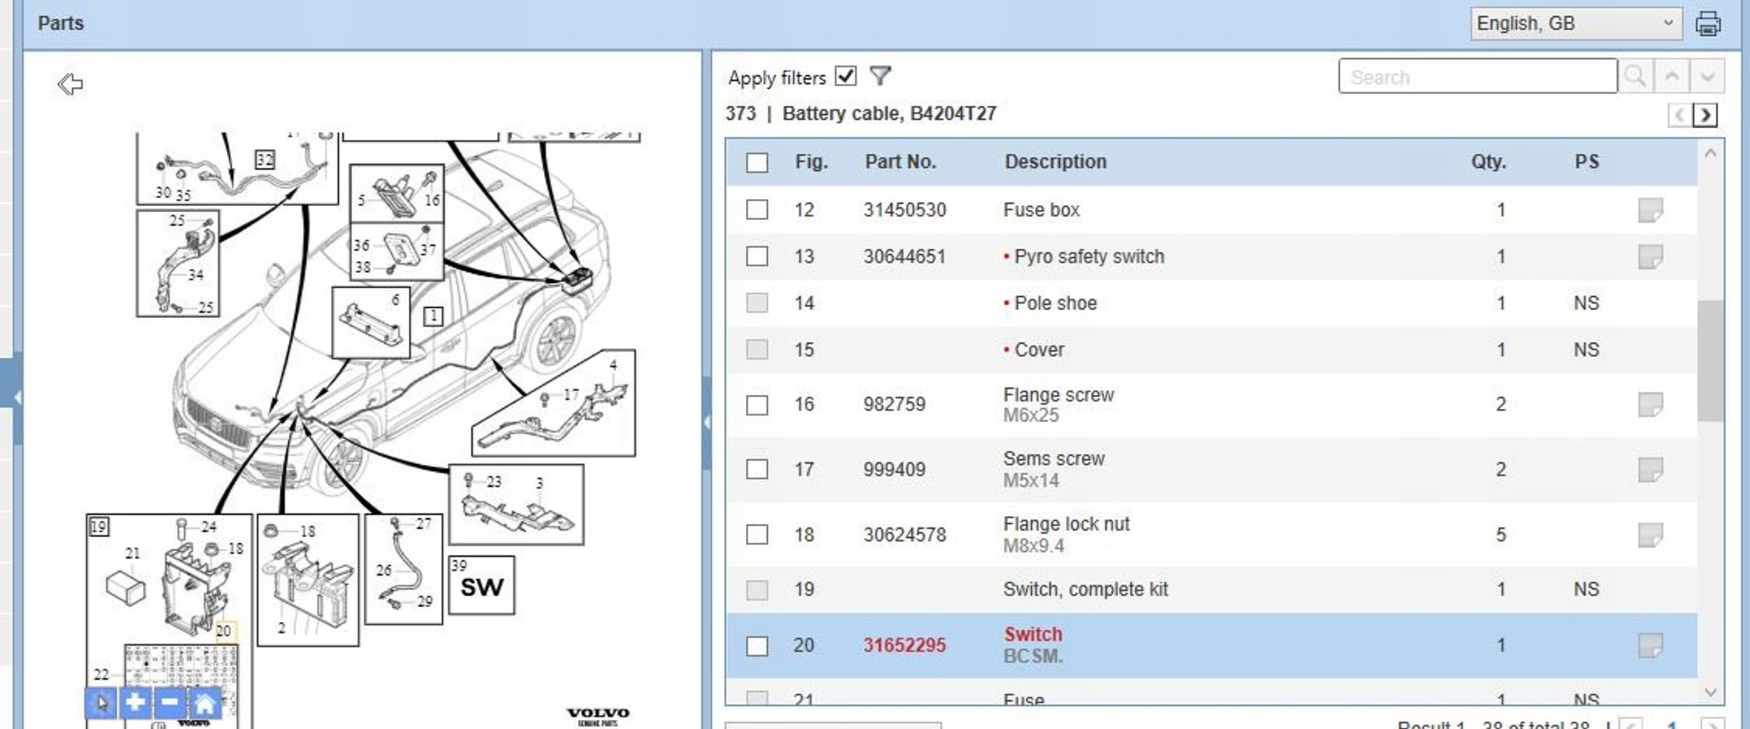Select part number 30624578
Screen dimensions: 1750x729
coord(904,535)
